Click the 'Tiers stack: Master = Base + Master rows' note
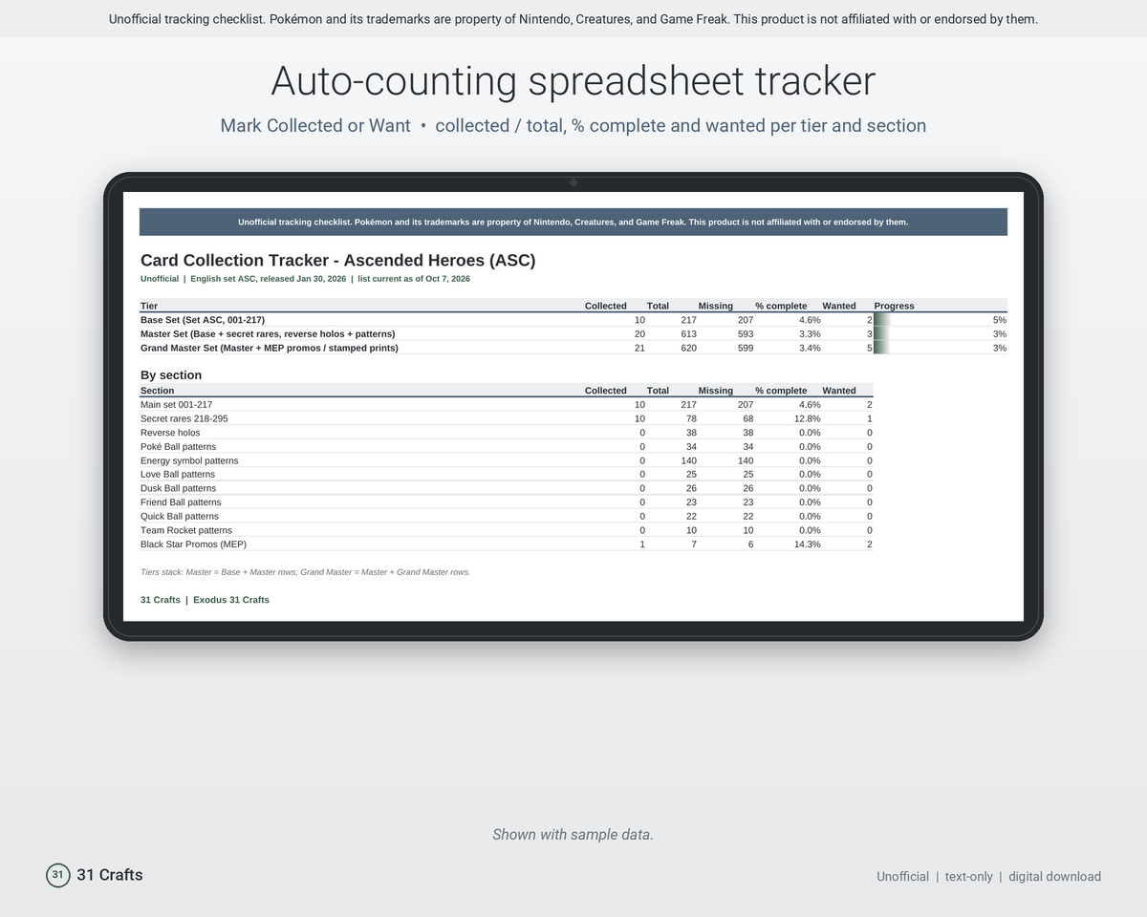The image size is (1147, 917). (x=306, y=572)
